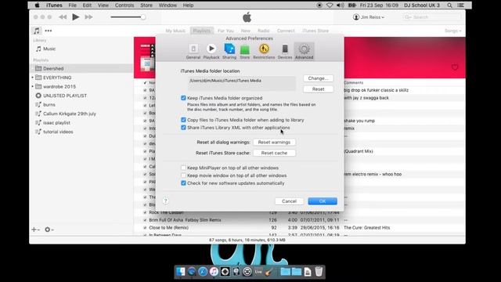501x282 pixels.
Task: Click the Reset cache button
Action: click(274, 154)
